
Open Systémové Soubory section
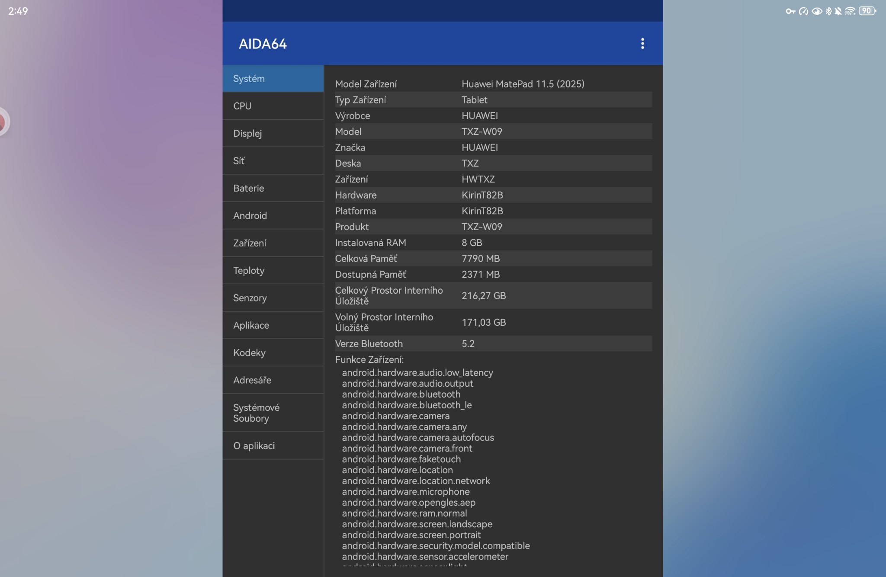(x=273, y=413)
